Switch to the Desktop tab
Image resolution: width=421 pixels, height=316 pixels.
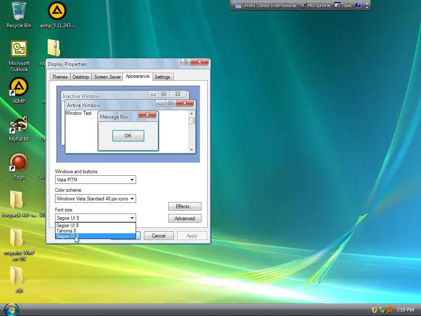pyautogui.click(x=81, y=77)
